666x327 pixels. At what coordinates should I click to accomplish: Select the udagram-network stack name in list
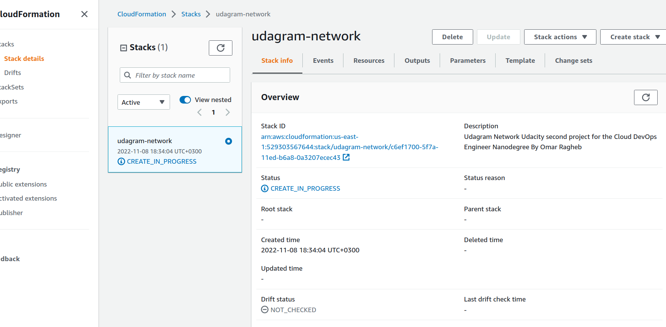point(145,141)
